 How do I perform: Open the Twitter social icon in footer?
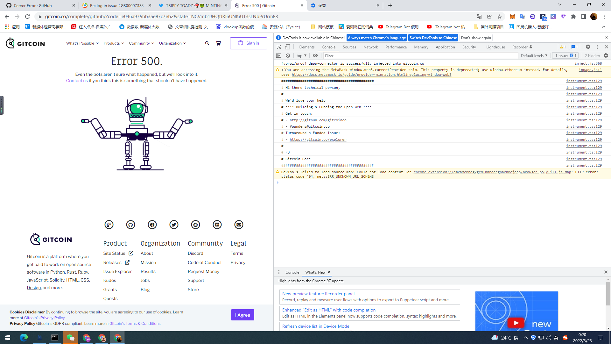pyautogui.click(x=174, y=225)
